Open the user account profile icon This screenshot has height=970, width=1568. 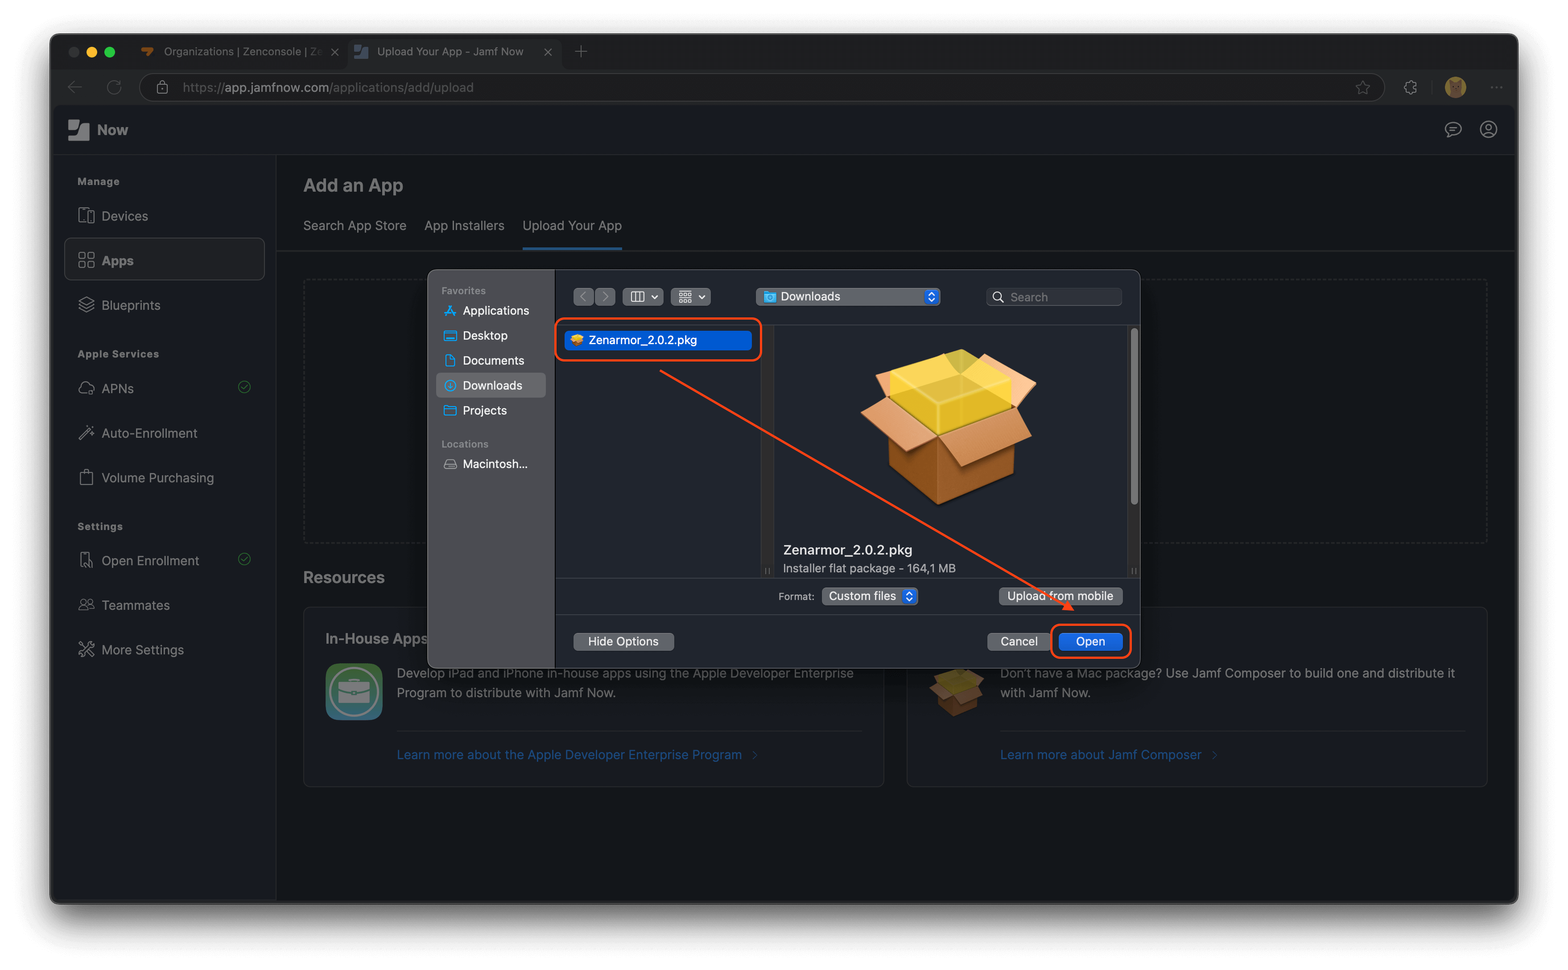[1488, 130]
